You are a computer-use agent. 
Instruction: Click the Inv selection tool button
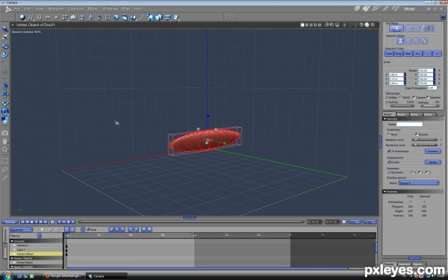[417, 54]
